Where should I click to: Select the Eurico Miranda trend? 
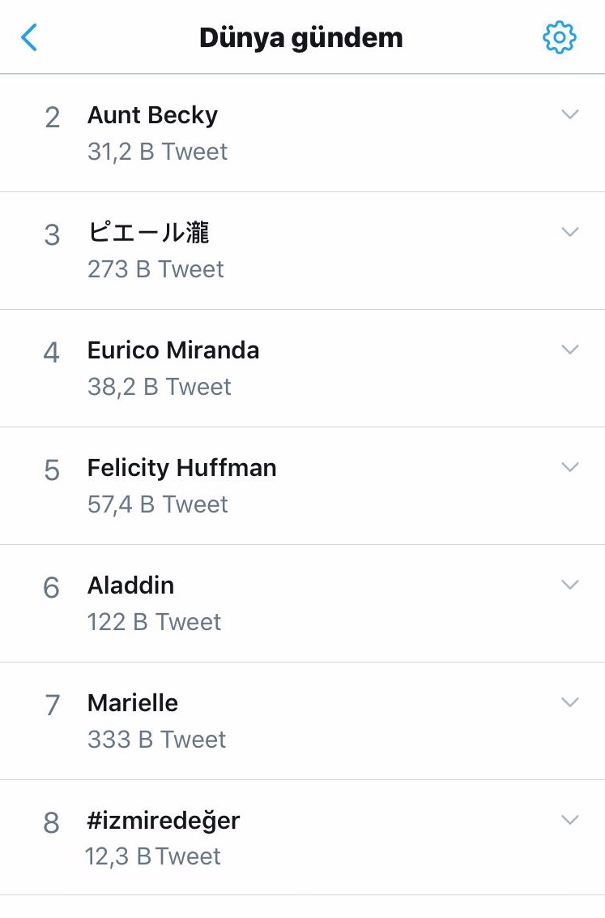click(173, 350)
